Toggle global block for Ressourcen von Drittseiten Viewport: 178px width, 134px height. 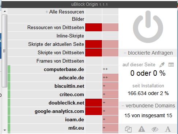94,27
